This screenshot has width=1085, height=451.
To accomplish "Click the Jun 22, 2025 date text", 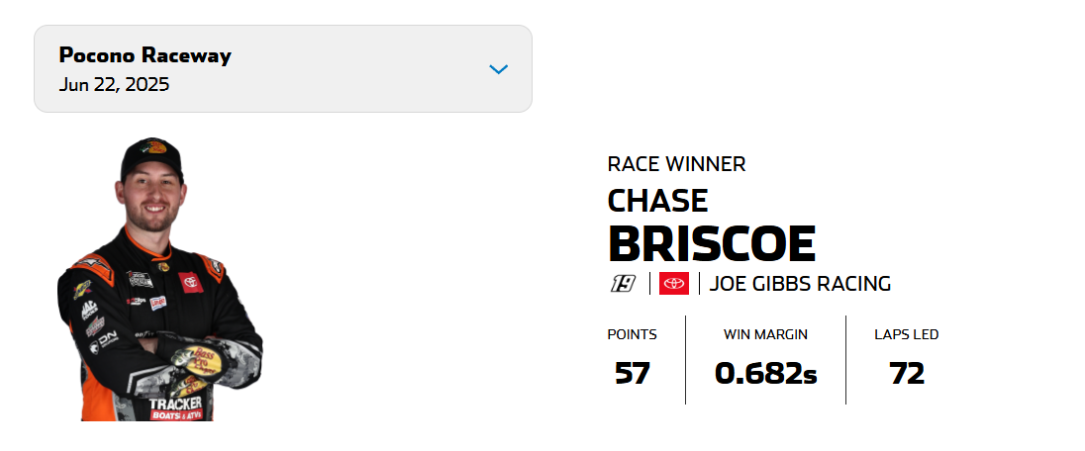I will (x=114, y=84).
